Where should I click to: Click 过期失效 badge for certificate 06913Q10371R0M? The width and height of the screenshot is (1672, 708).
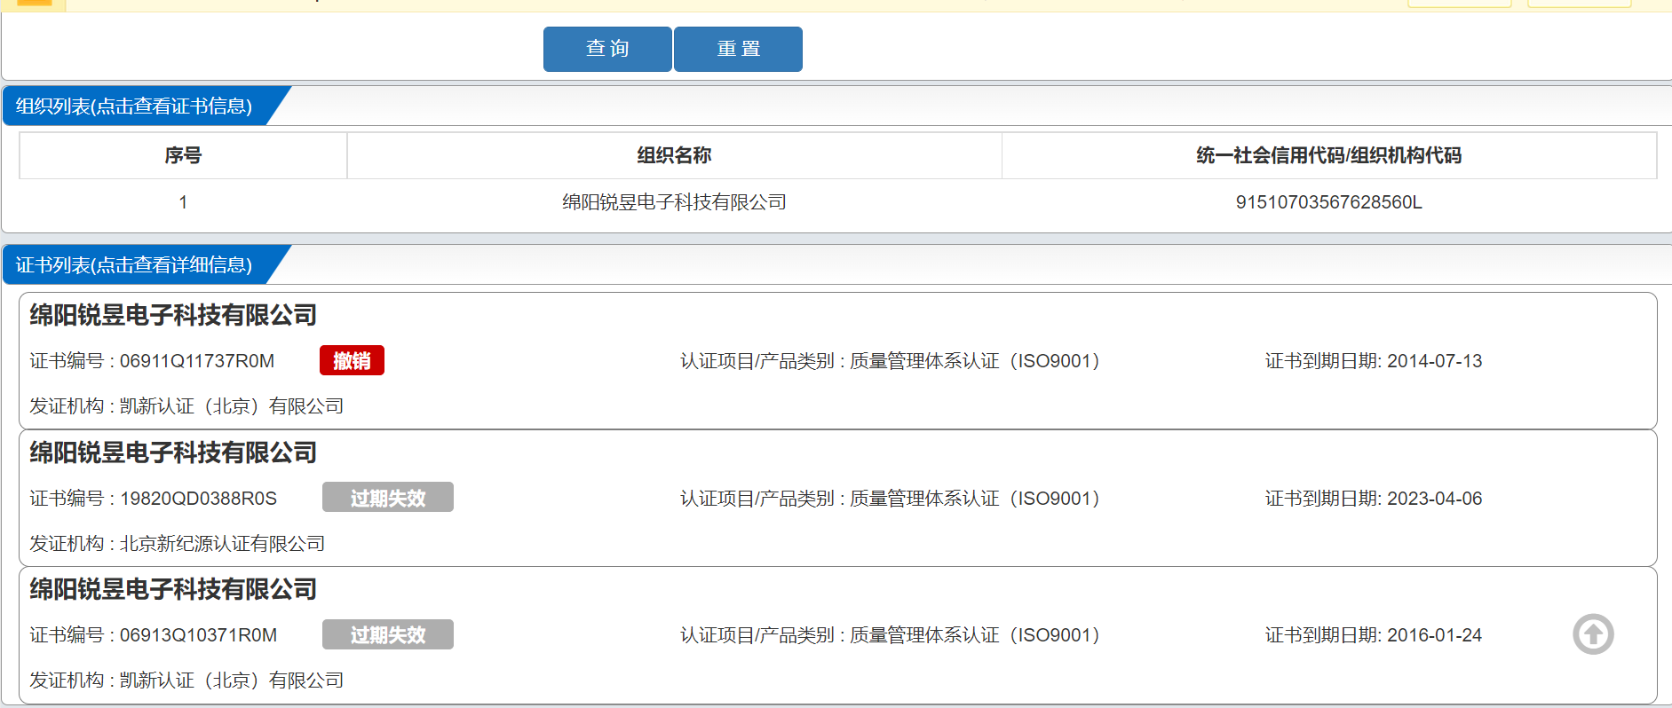coord(388,634)
